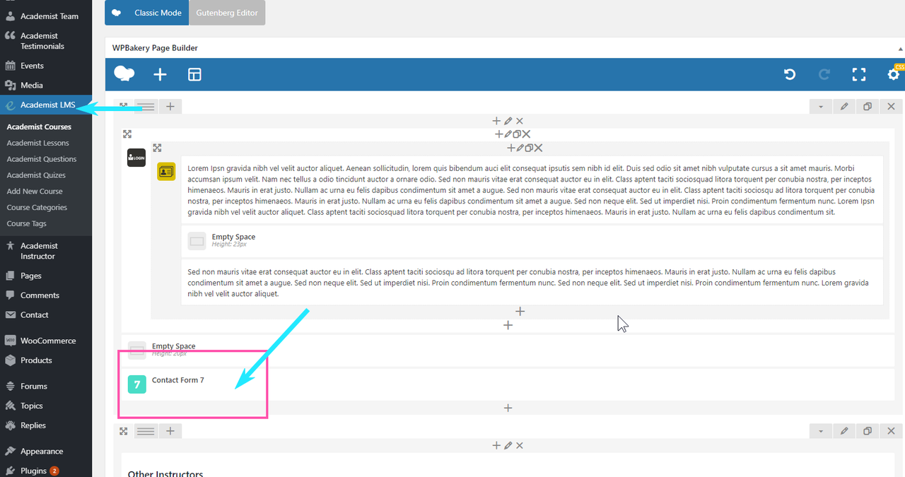Click the yellow ID-card element icon
The height and width of the screenshot is (477, 905).
coord(166,171)
